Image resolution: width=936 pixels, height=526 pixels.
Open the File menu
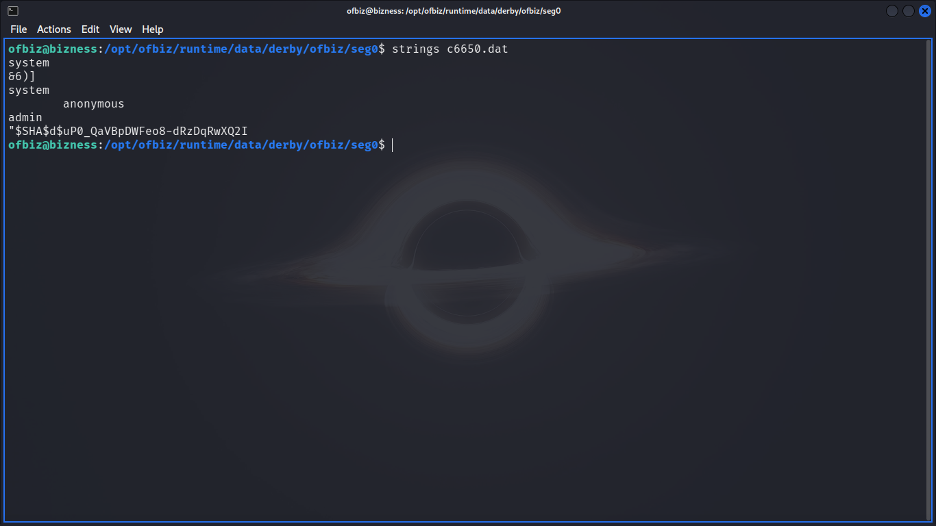pyautogui.click(x=19, y=29)
